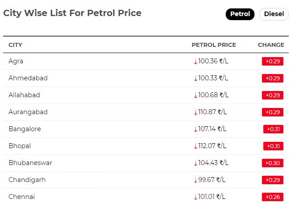The width and height of the screenshot is (295, 211).
Task: Open the Bangalore city link
Action: click(x=25, y=129)
